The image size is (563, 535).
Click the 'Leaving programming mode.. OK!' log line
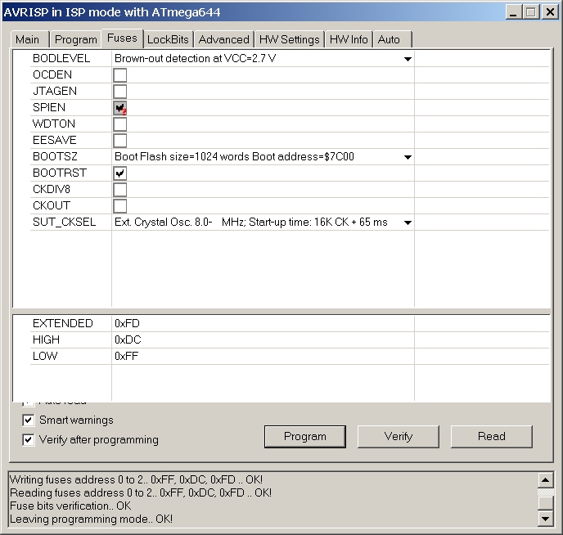pos(91,519)
